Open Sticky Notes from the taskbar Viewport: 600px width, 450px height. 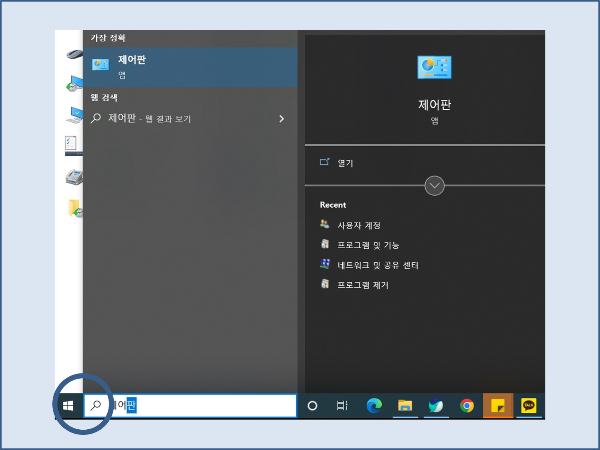498,406
